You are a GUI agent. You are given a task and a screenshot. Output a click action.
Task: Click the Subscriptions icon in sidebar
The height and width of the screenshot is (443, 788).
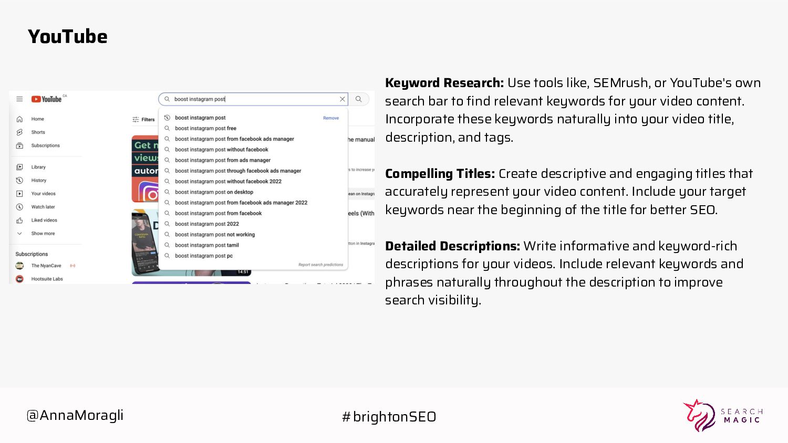[19, 145]
